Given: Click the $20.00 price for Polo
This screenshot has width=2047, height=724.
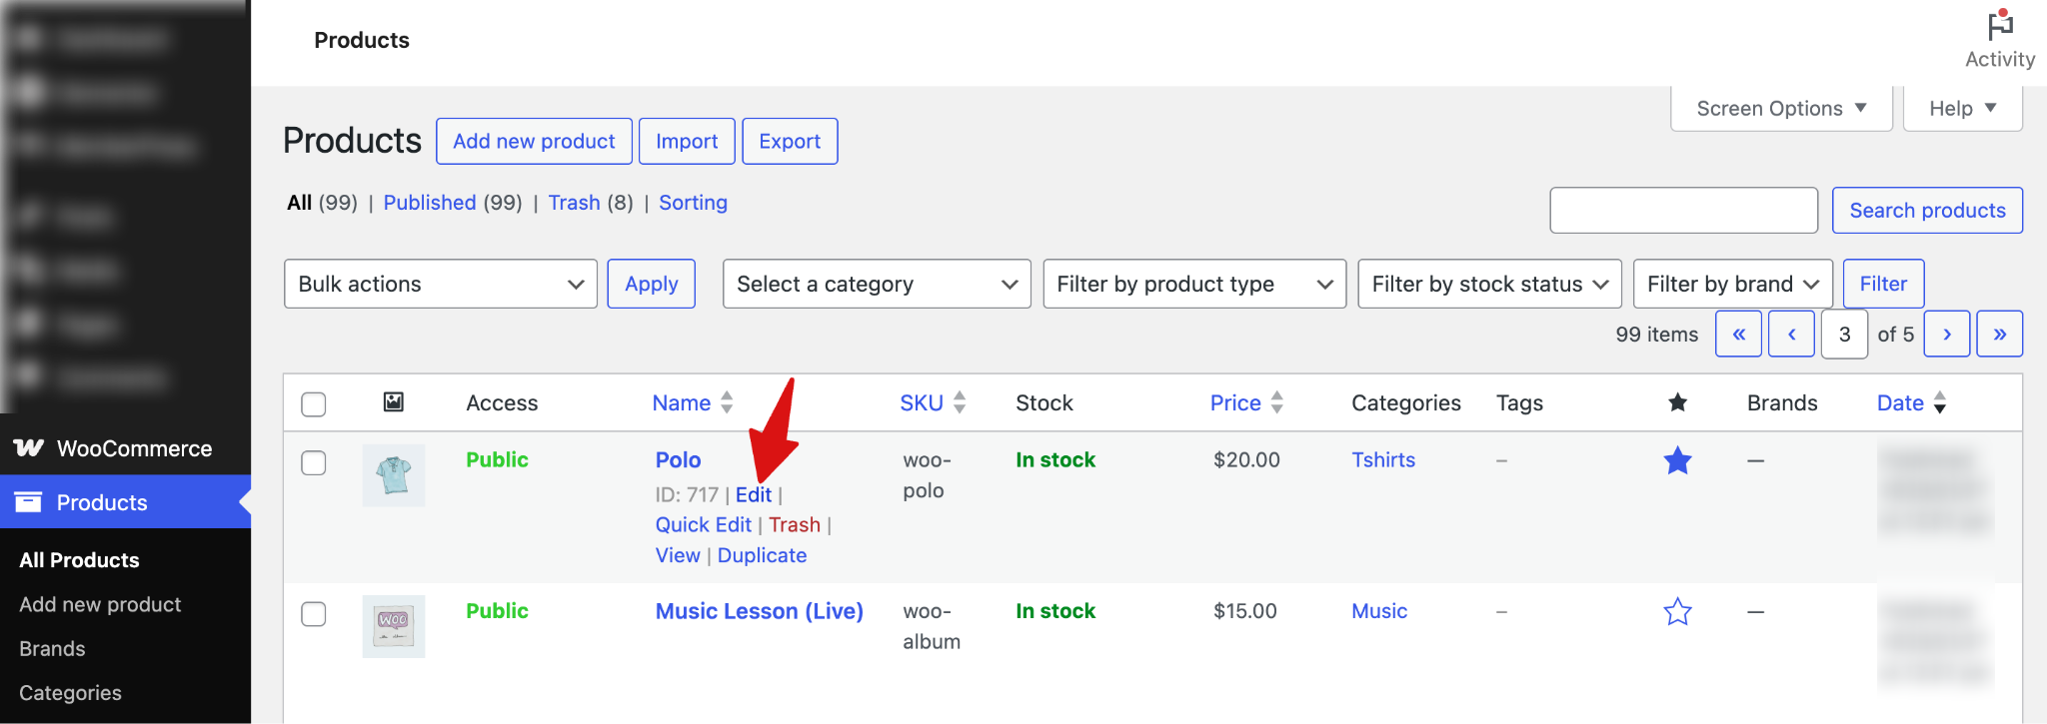Looking at the screenshot, I should pyautogui.click(x=1246, y=460).
